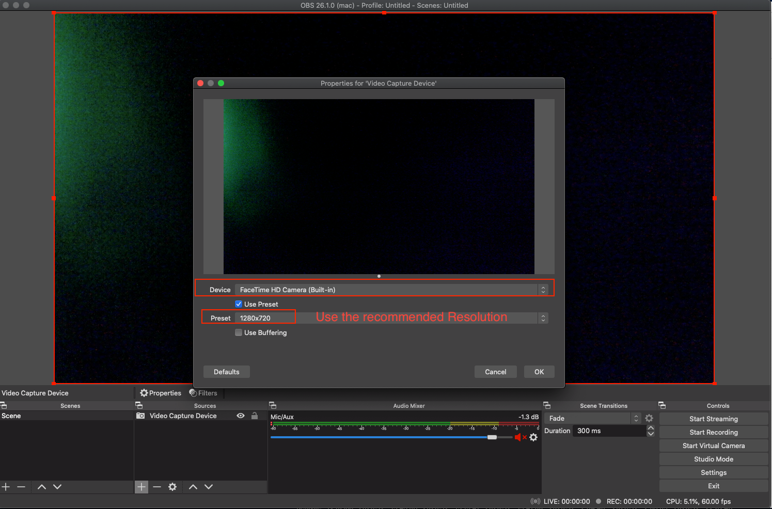The height and width of the screenshot is (509, 772).
Task: Click the Mic/Aux volume slider handle
Action: [x=492, y=437]
